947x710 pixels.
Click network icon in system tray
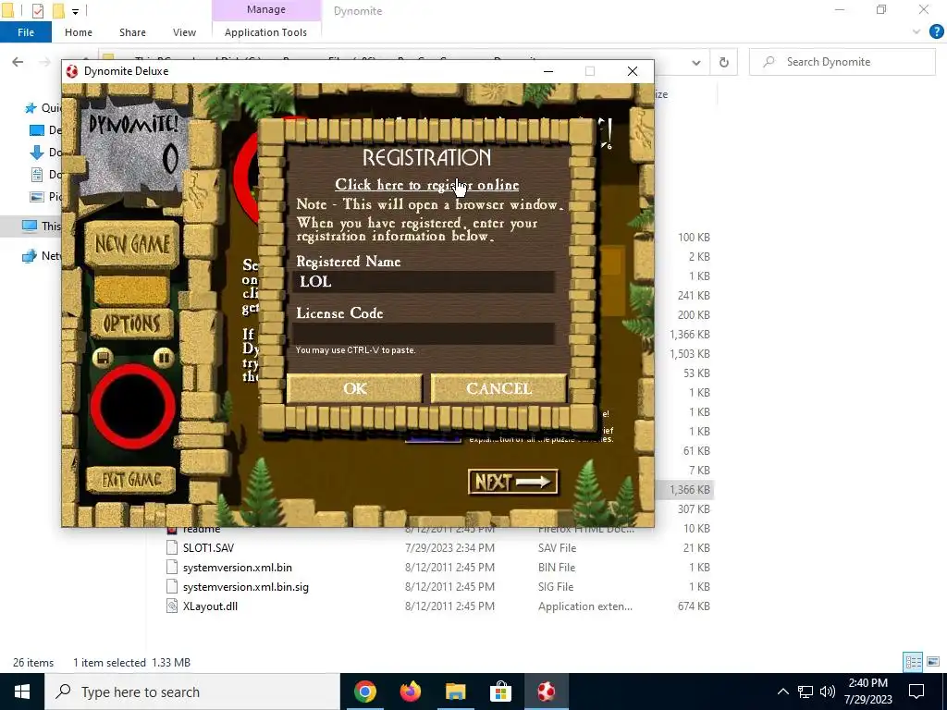click(806, 692)
